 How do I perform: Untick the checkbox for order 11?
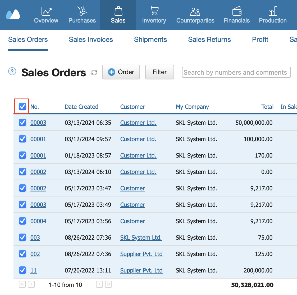[x=22, y=270]
